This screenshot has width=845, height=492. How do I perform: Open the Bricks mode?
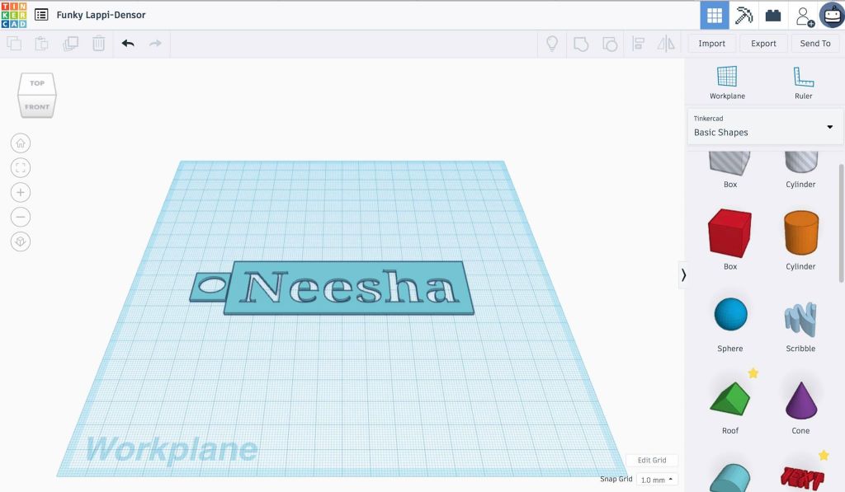coord(772,16)
